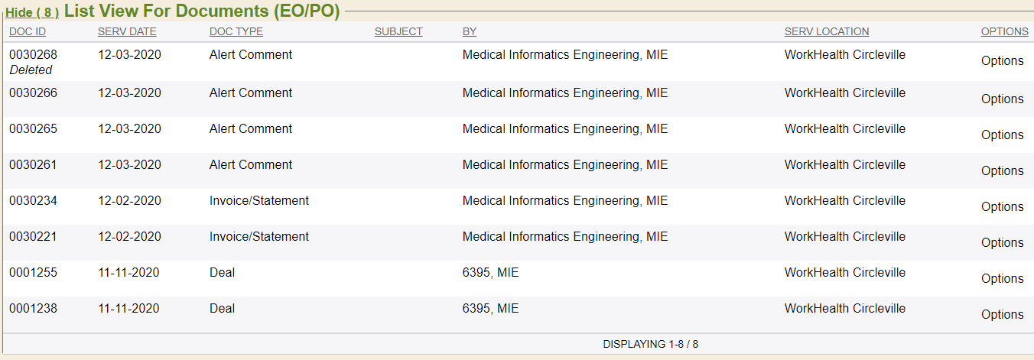Sort list by SERV DATE header
Image resolution: width=1034 pixels, height=360 pixels.
pyautogui.click(x=127, y=31)
